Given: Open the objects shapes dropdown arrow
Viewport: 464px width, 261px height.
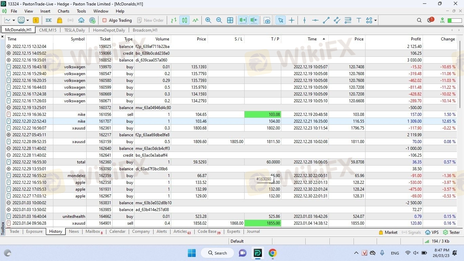Looking at the screenshot, I should [x=375, y=20].
